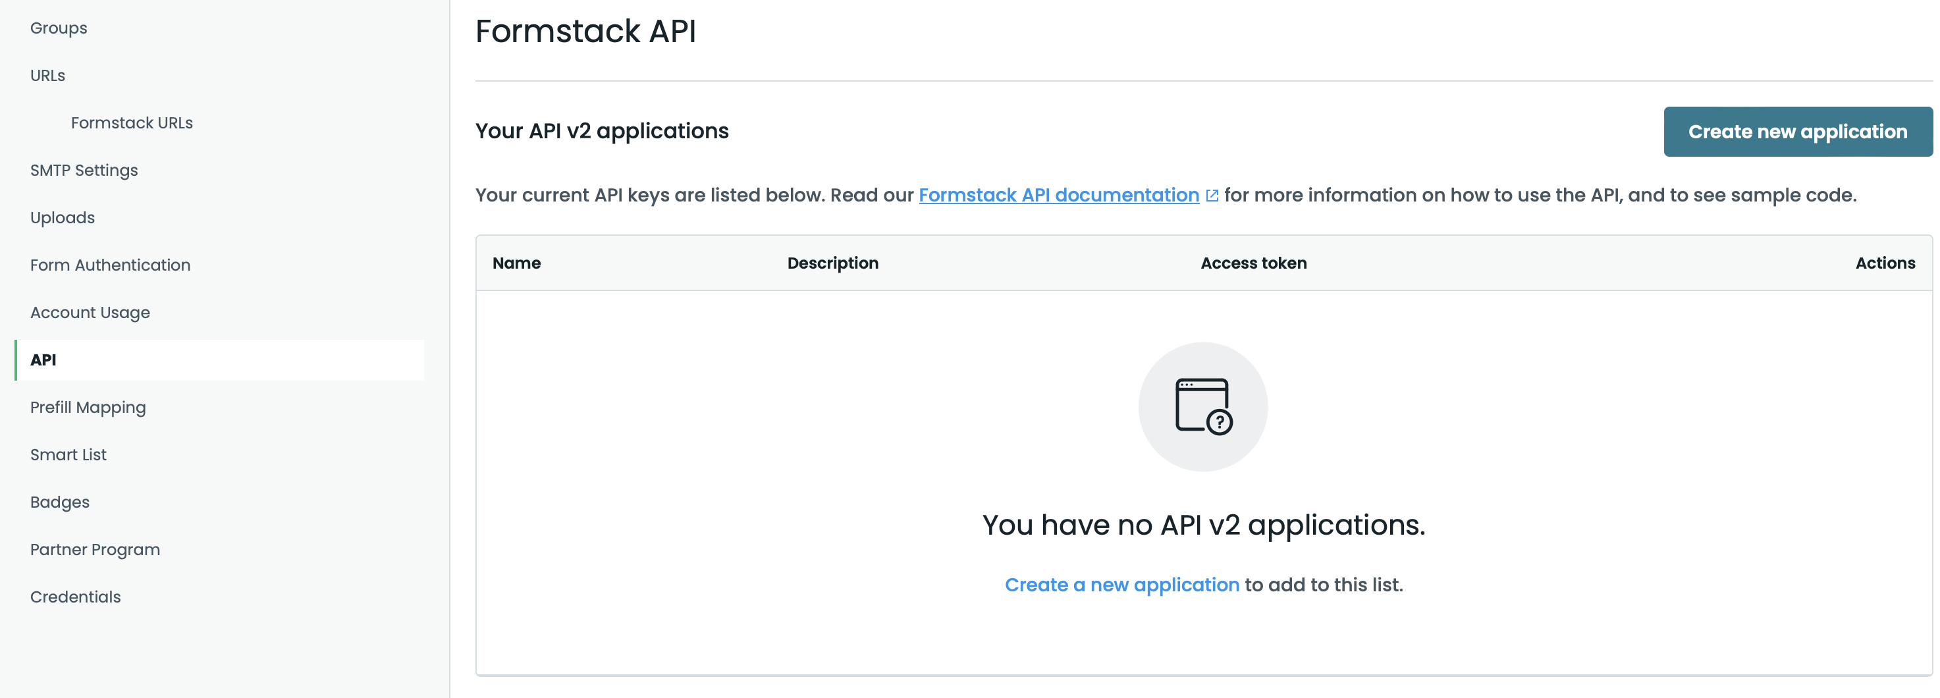Viewport: 1940px width, 698px height.
Task: Navigate to Groups settings
Action: coord(58,27)
